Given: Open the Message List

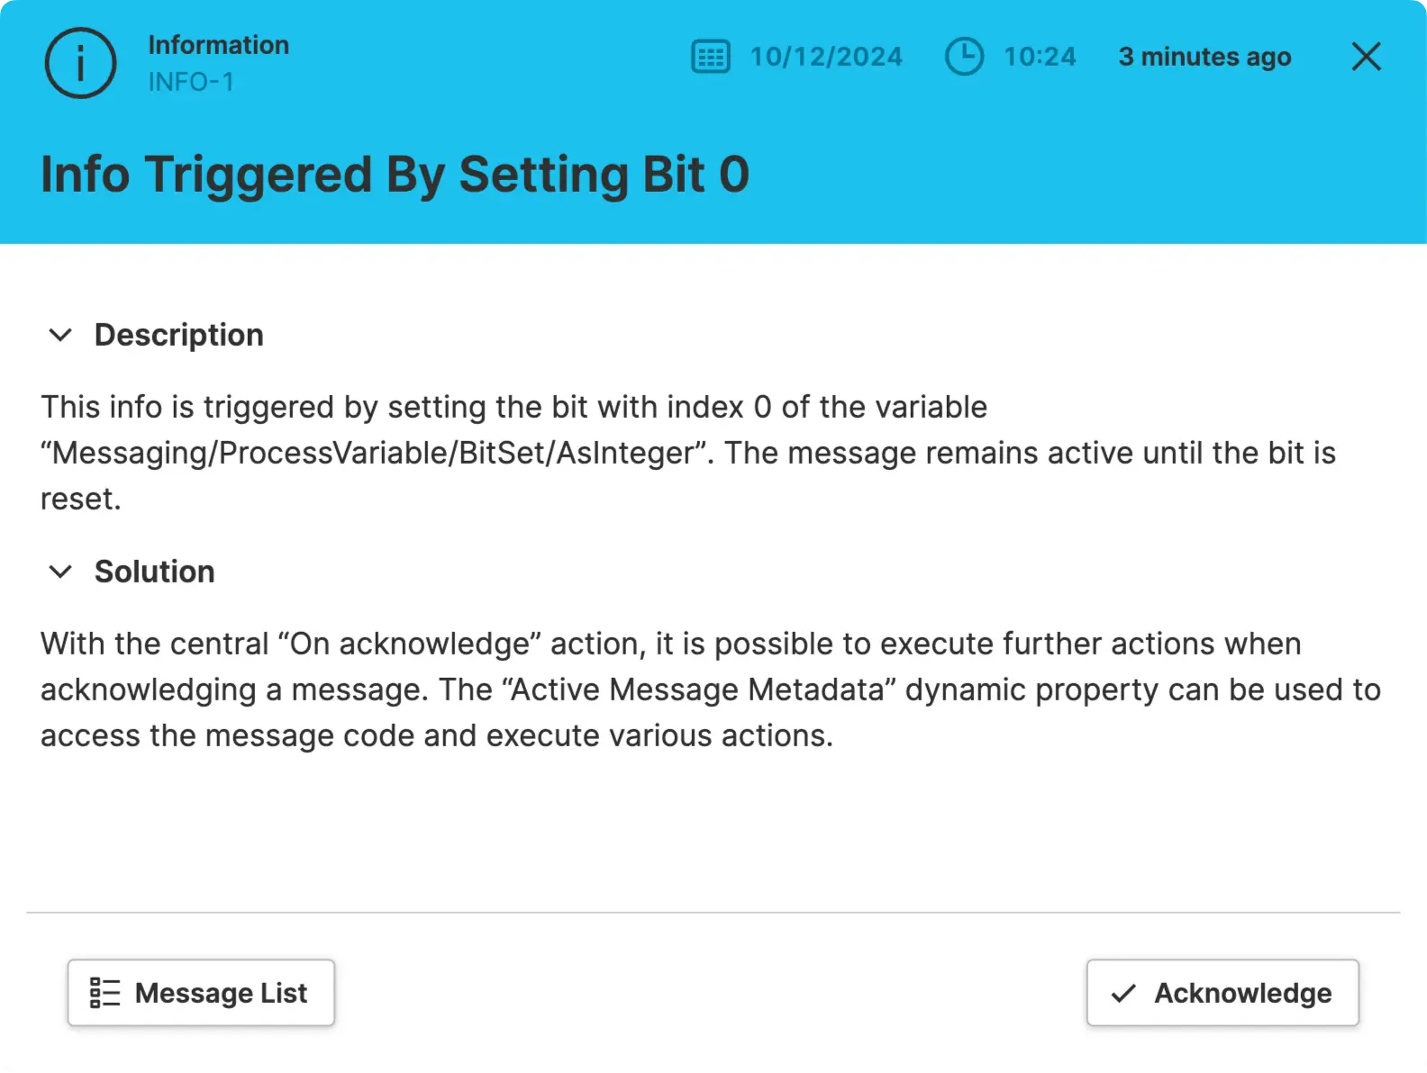Looking at the screenshot, I should tap(201, 993).
